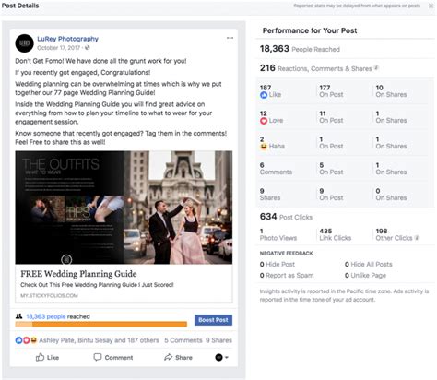Open the 18,363 people reached link
This screenshot has width=437, height=380.
pyautogui.click(x=46, y=316)
